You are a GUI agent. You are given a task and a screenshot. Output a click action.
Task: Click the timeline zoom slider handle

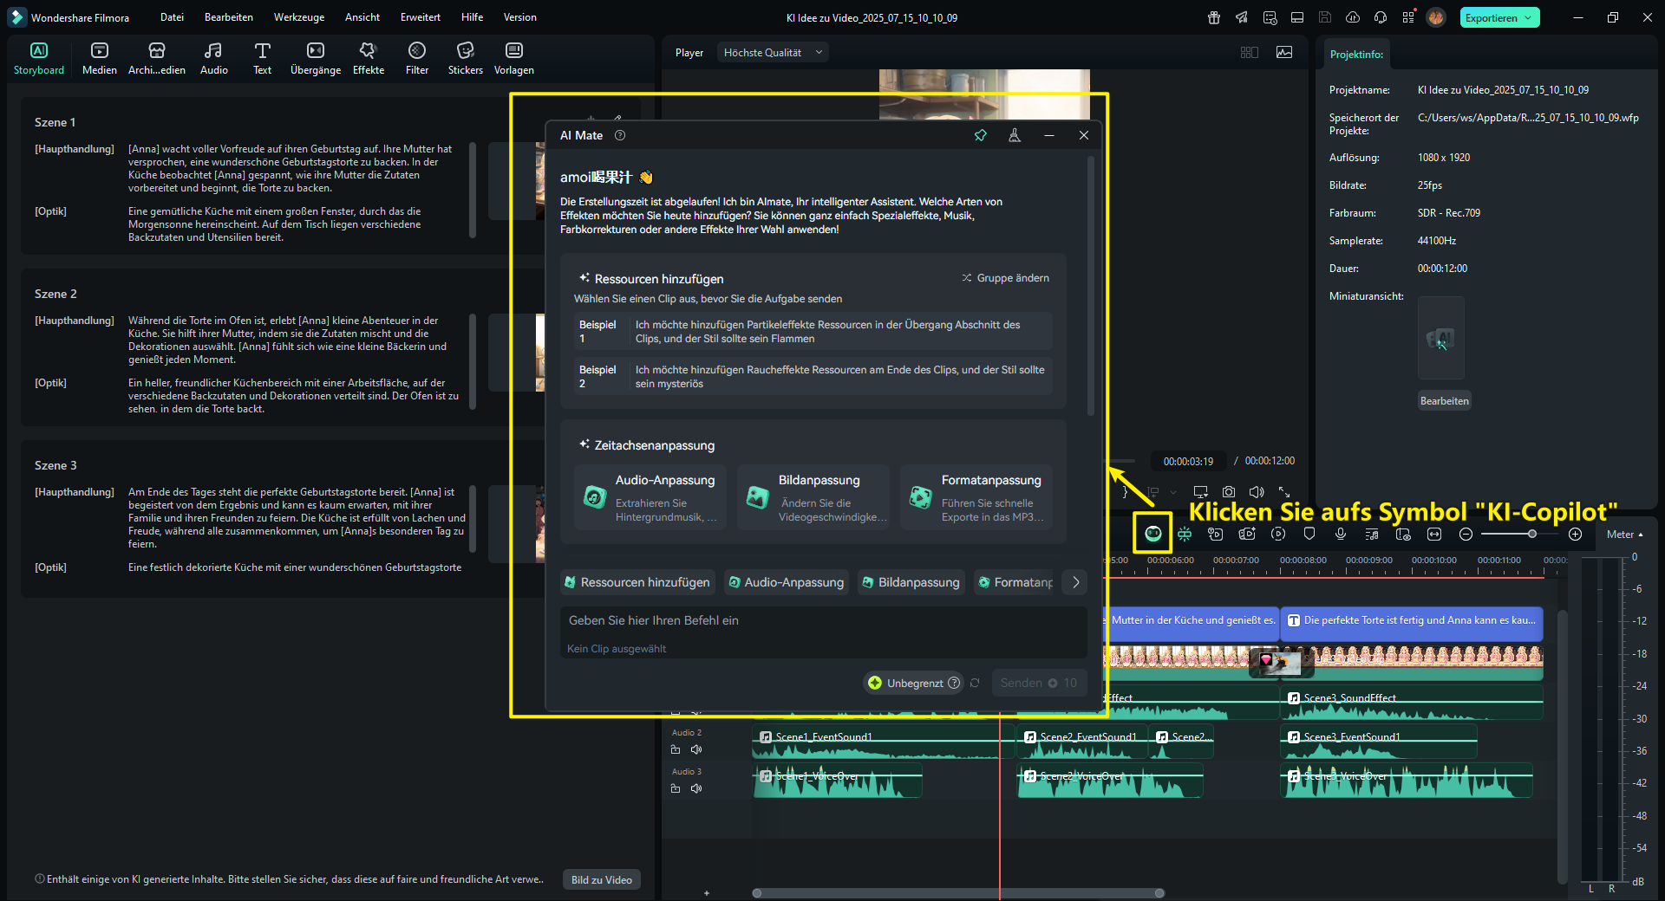pos(1532,534)
